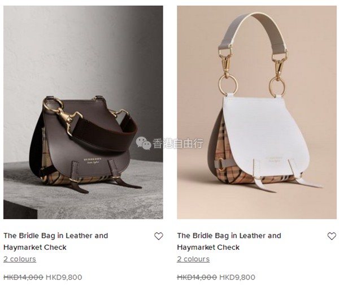Select the HKD9,800 sale price of dark bag

64,277
